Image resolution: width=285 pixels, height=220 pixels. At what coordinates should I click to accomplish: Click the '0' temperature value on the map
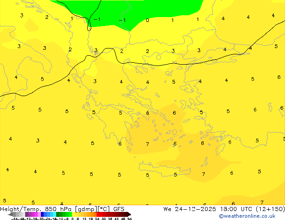147,20
